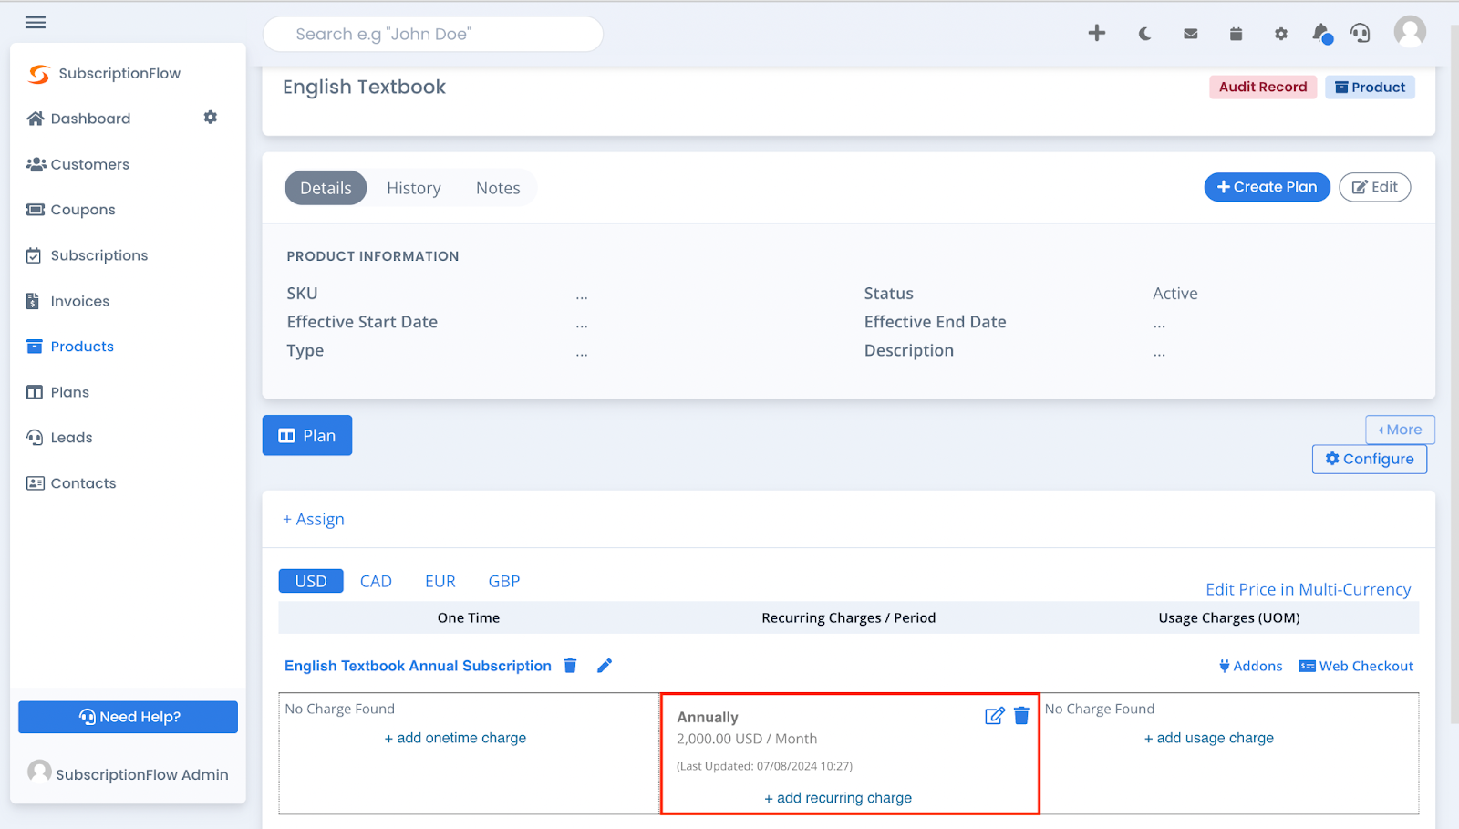This screenshot has height=829, width=1459.
Task: Select the EUR currency tab
Action: coord(440,581)
